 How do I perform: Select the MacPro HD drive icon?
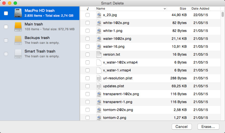(x=18, y=13)
